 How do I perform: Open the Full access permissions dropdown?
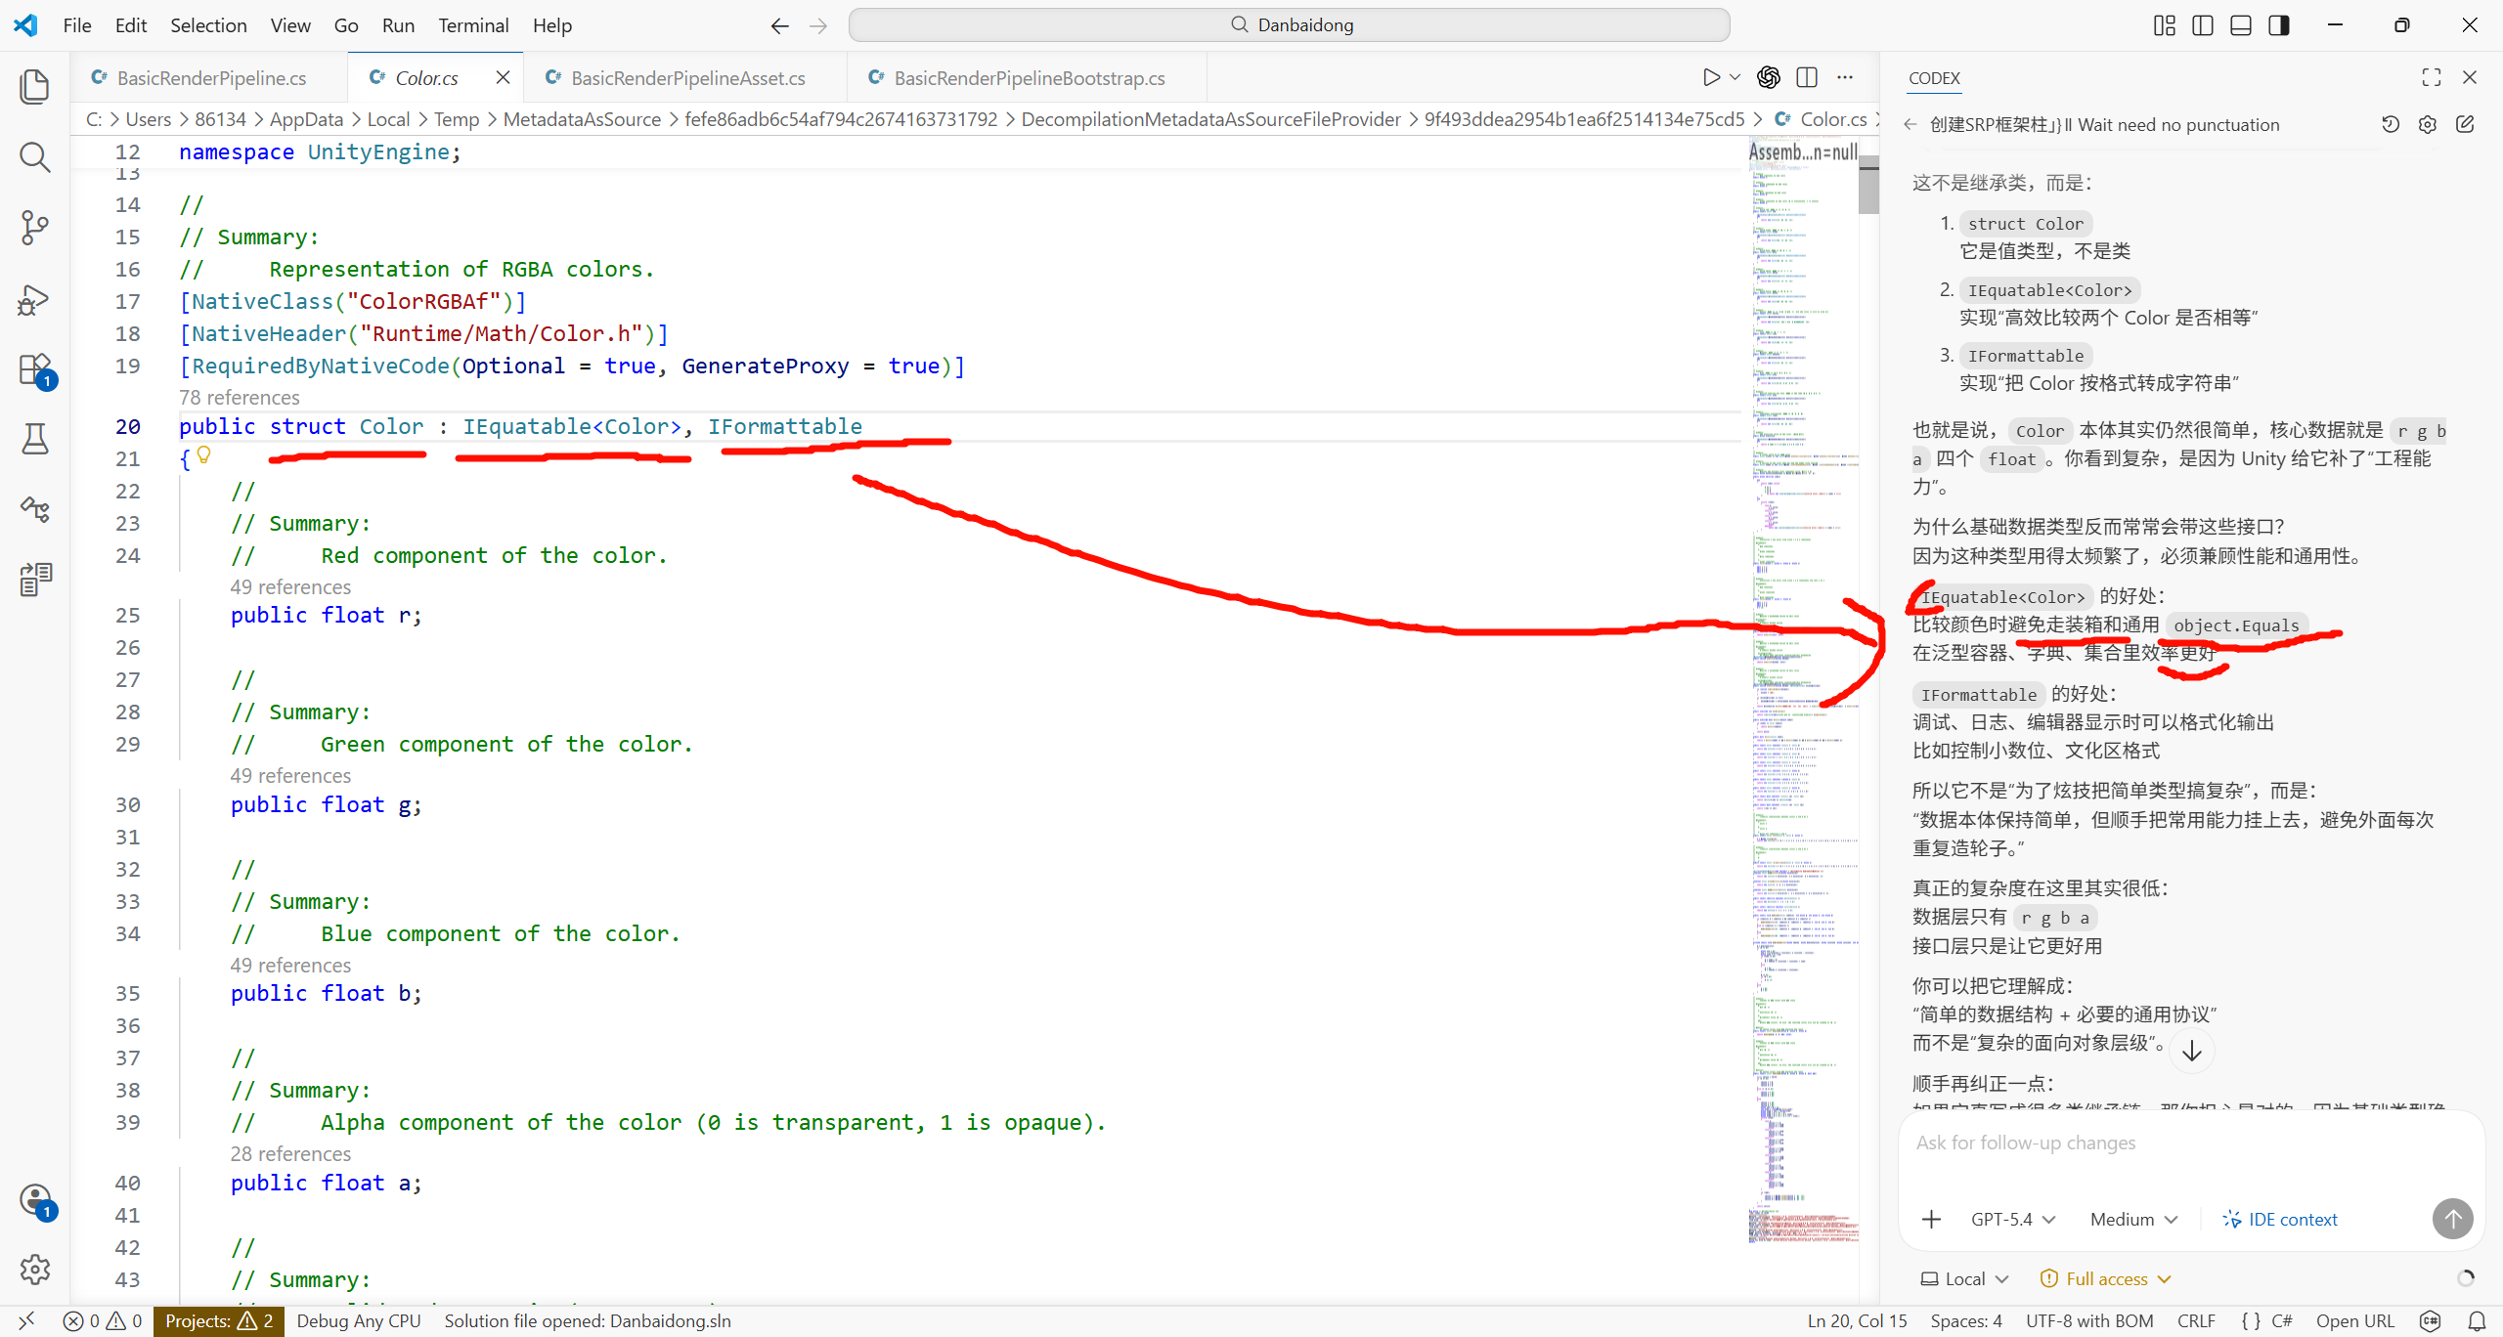2105,1279
